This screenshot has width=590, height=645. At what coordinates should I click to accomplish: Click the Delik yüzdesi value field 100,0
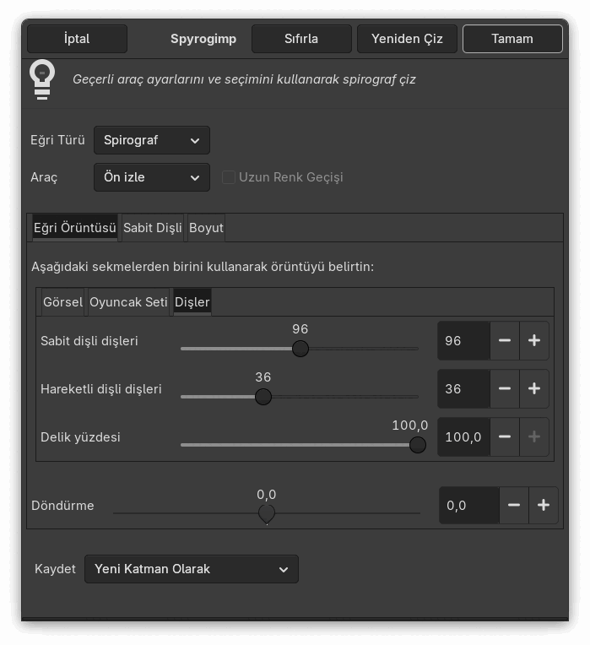(463, 436)
